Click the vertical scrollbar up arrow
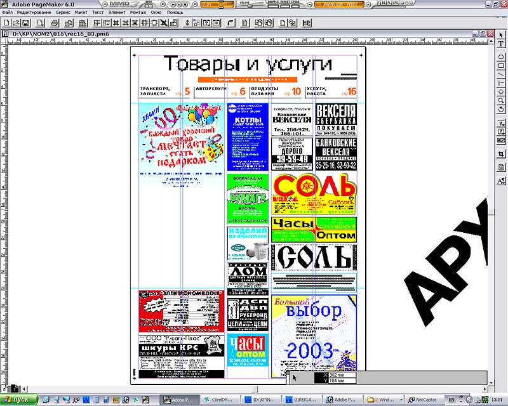The width and height of the screenshot is (508, 406). (491, 43)
